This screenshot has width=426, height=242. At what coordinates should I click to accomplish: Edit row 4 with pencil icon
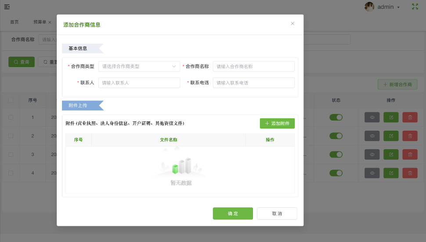[391, 173]
